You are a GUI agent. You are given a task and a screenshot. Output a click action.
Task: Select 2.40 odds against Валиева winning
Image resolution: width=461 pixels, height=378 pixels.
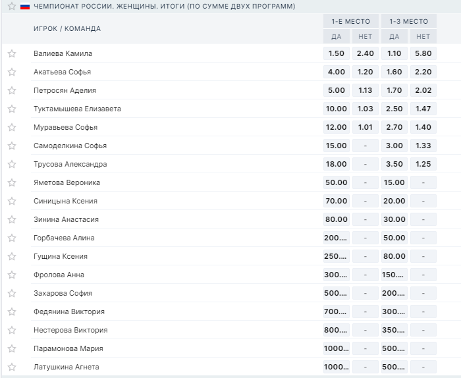tap(365, 53)
